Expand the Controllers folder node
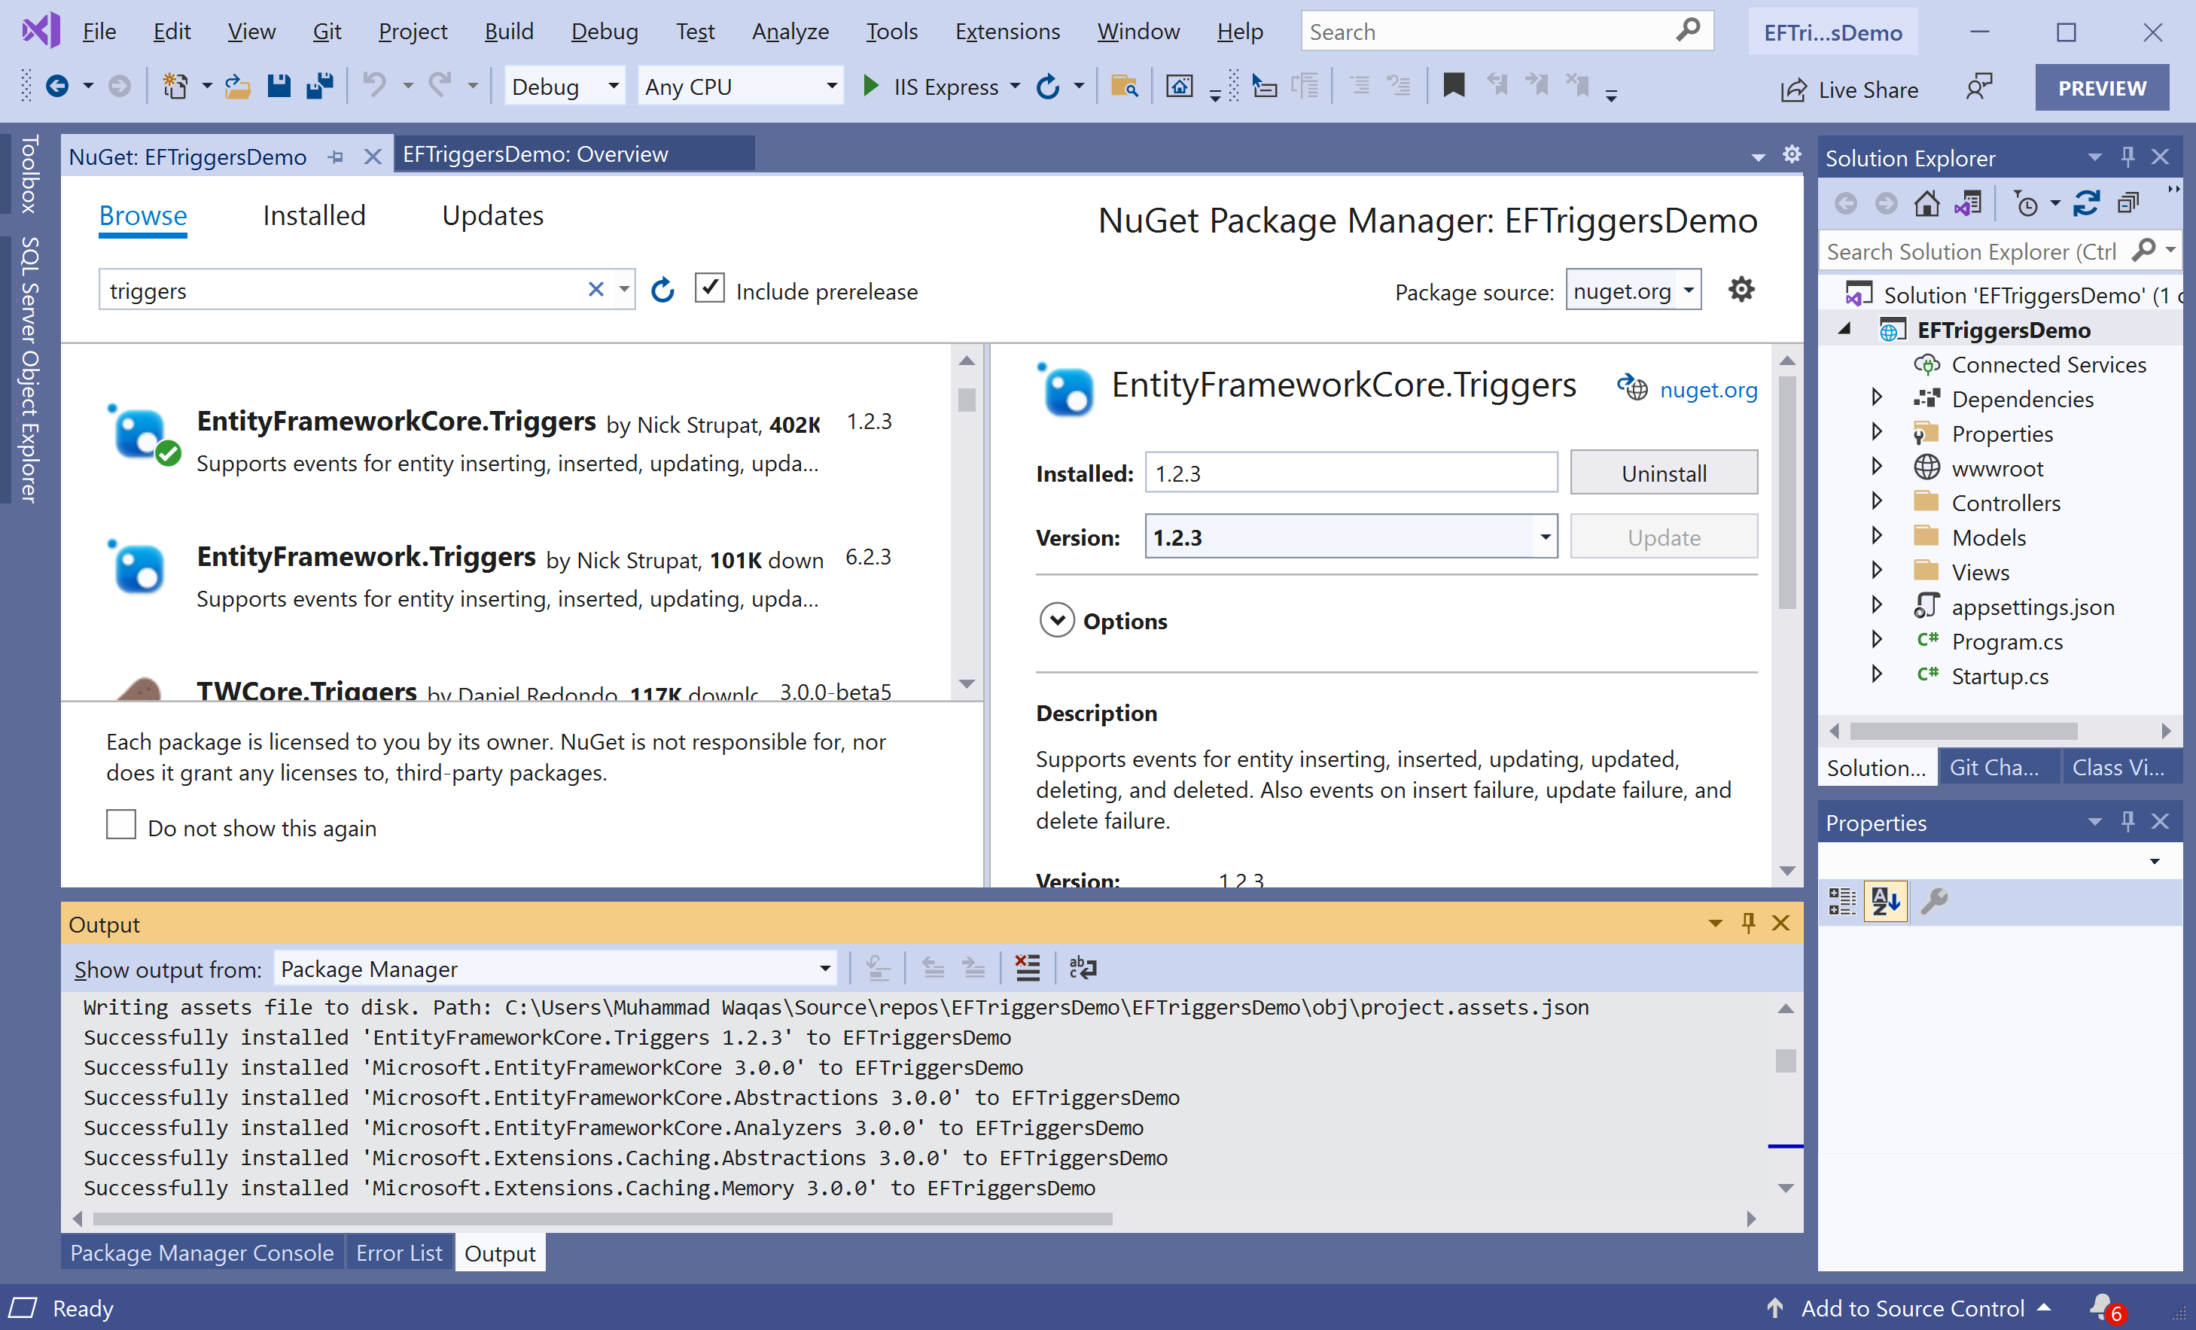2196x1330 pixels. point(1877,501)
